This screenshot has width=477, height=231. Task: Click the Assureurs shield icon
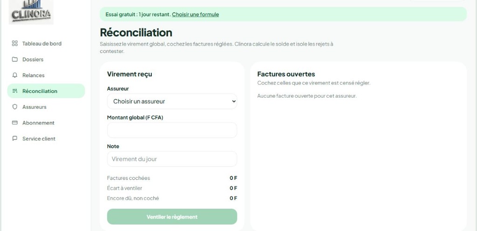(14, 107)
